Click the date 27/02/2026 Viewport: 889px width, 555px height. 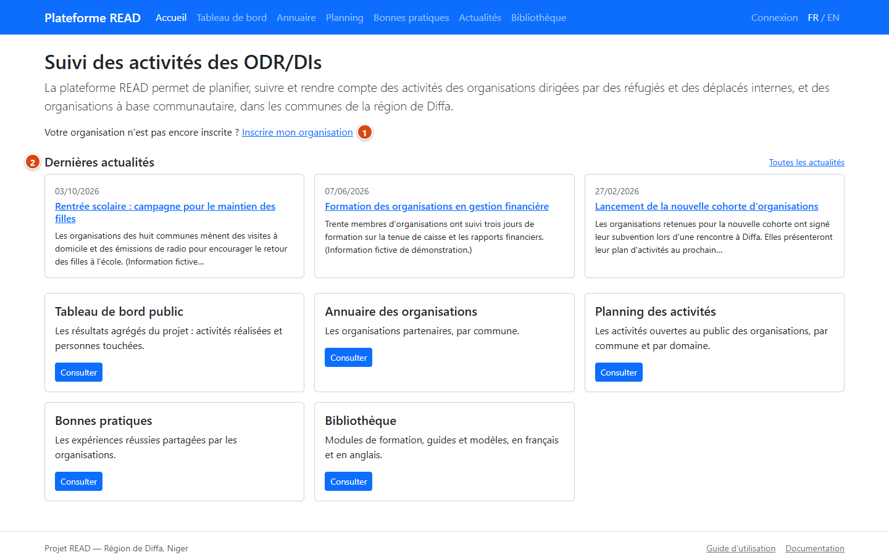(x=617, y=192)
